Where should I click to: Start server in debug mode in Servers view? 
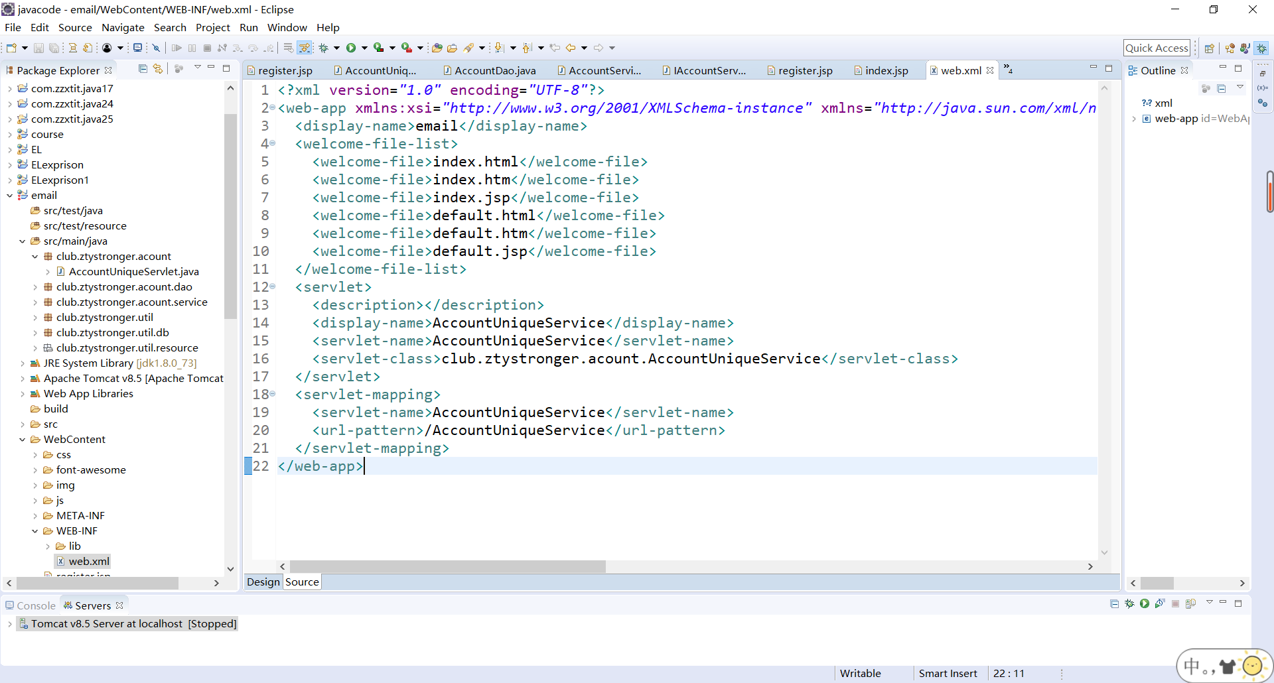click(1129, 603)
